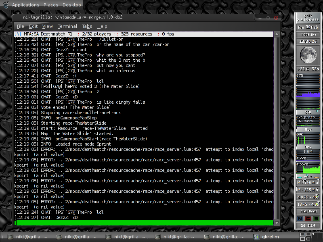
Task: Open the Desktop menu in top panel
Action: pos(72,5)
